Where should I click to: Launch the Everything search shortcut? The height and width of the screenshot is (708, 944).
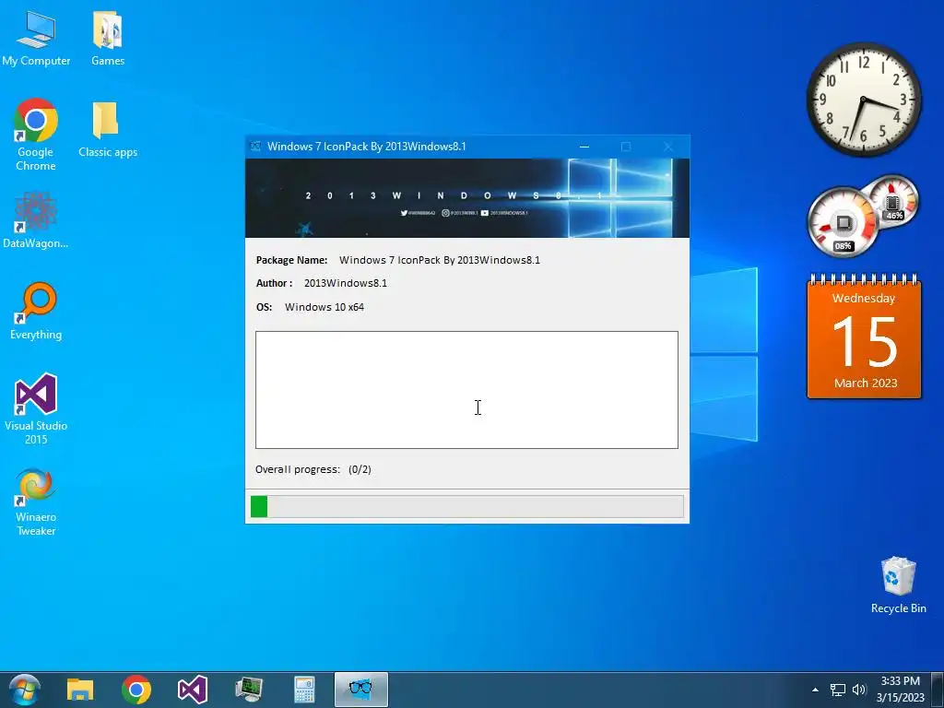tap(36, 312)
